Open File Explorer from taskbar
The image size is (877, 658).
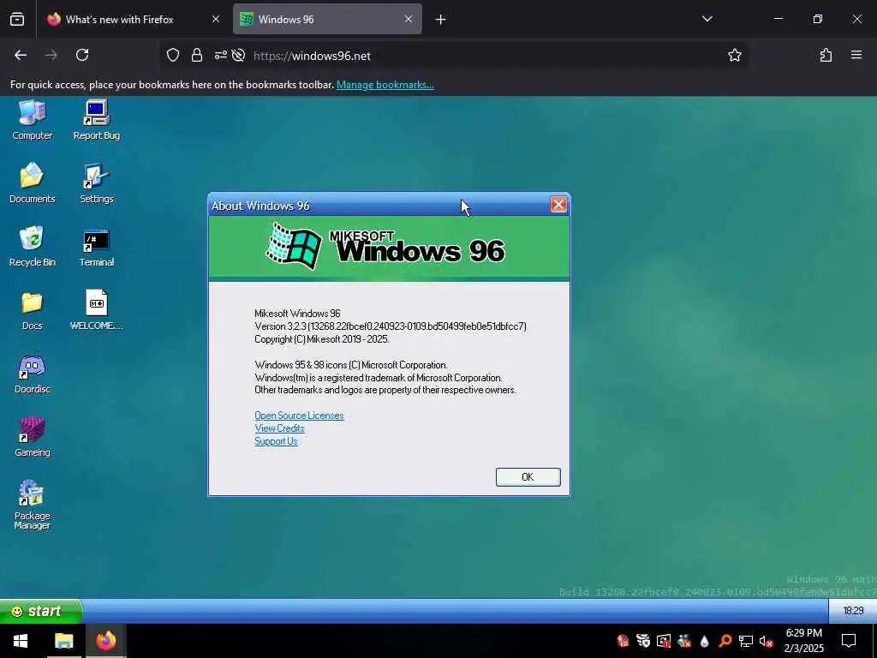pyautogui.click(x=63, y=641)
